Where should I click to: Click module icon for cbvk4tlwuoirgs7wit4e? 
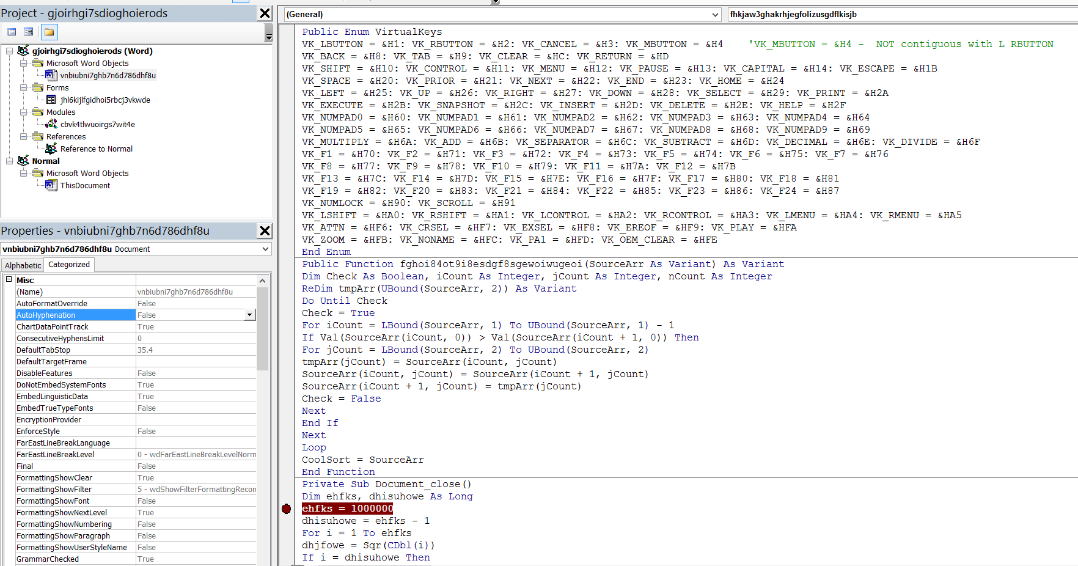(x=51, y=124)
